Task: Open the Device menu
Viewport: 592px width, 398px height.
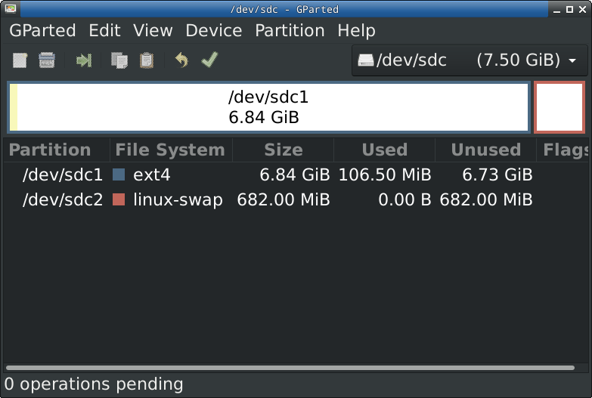Action: click(x=214, y=30)
